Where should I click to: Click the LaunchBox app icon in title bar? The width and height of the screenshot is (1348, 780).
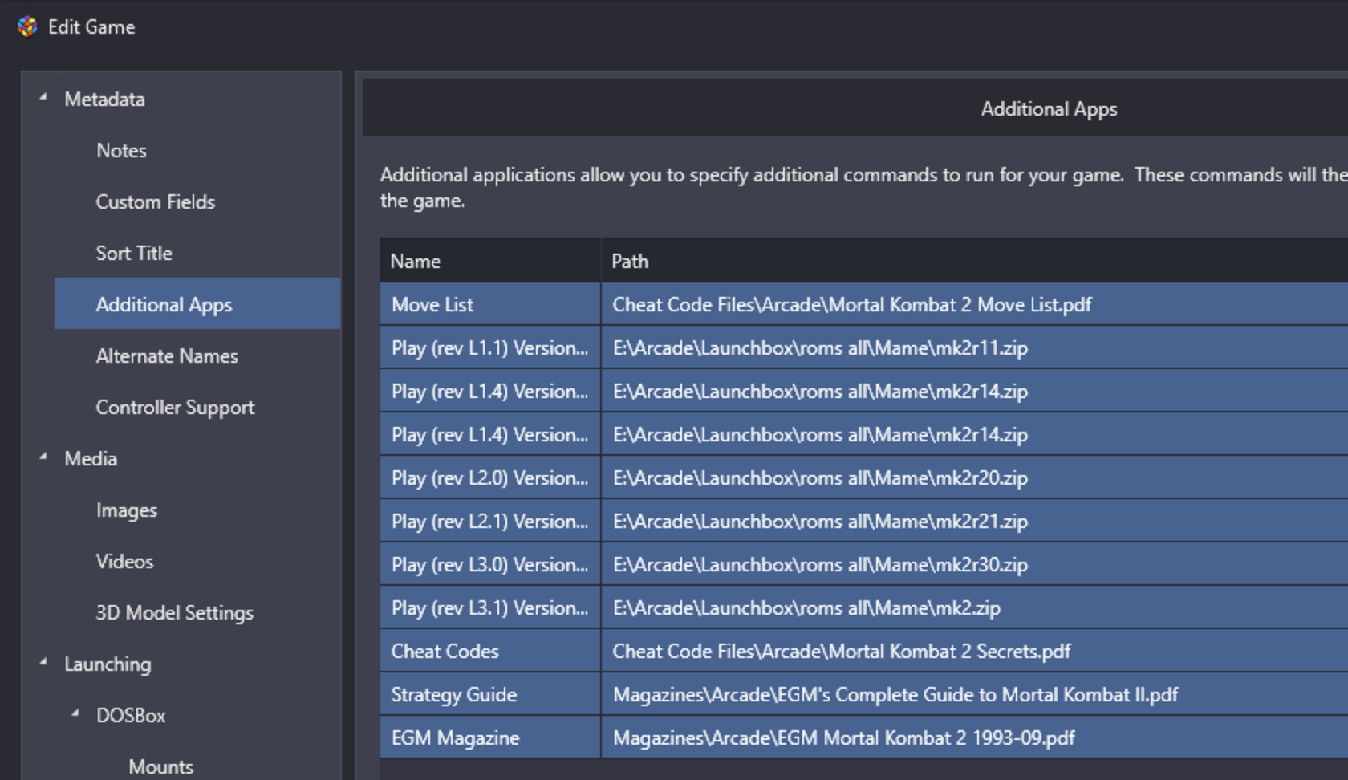27,26
